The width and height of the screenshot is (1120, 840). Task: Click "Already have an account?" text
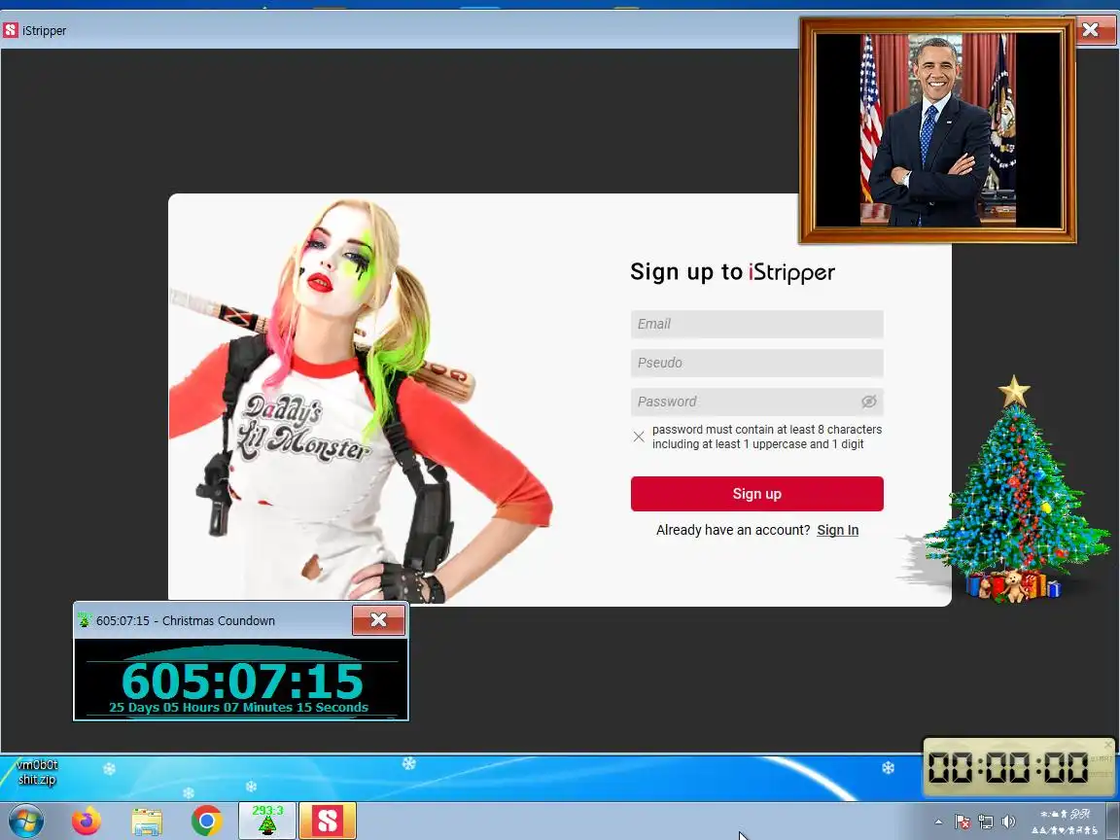coord(733,530)
